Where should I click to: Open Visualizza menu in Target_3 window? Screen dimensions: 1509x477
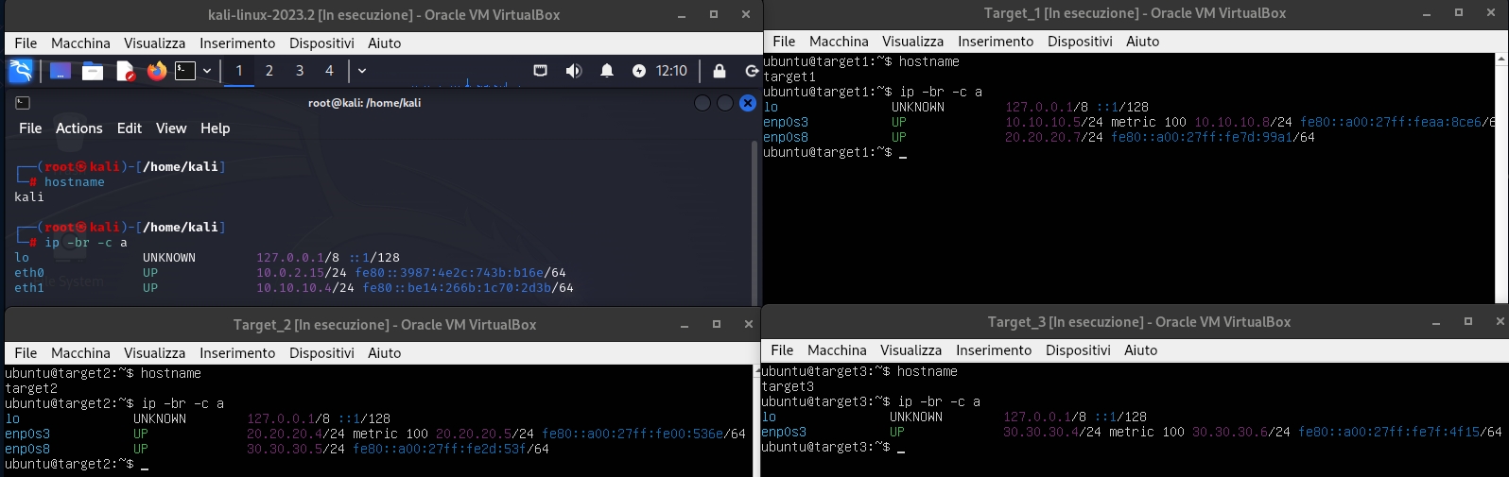911,350
